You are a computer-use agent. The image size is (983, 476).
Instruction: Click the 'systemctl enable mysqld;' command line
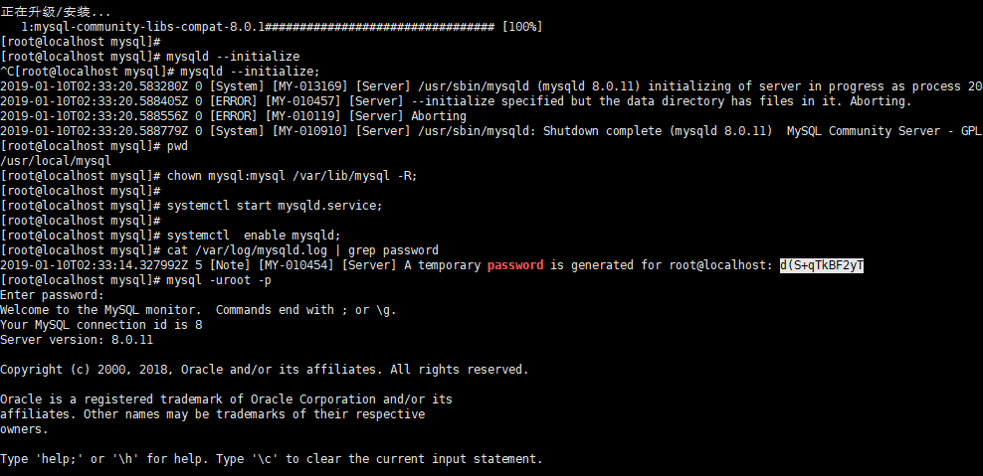[x=254, y=236]
